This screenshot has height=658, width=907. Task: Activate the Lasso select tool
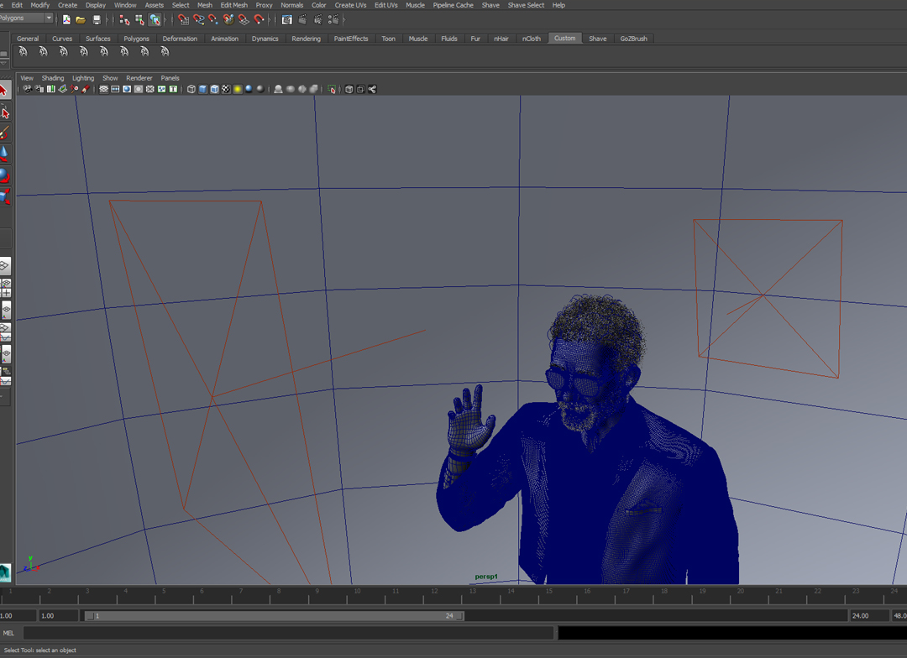point(5,112)
